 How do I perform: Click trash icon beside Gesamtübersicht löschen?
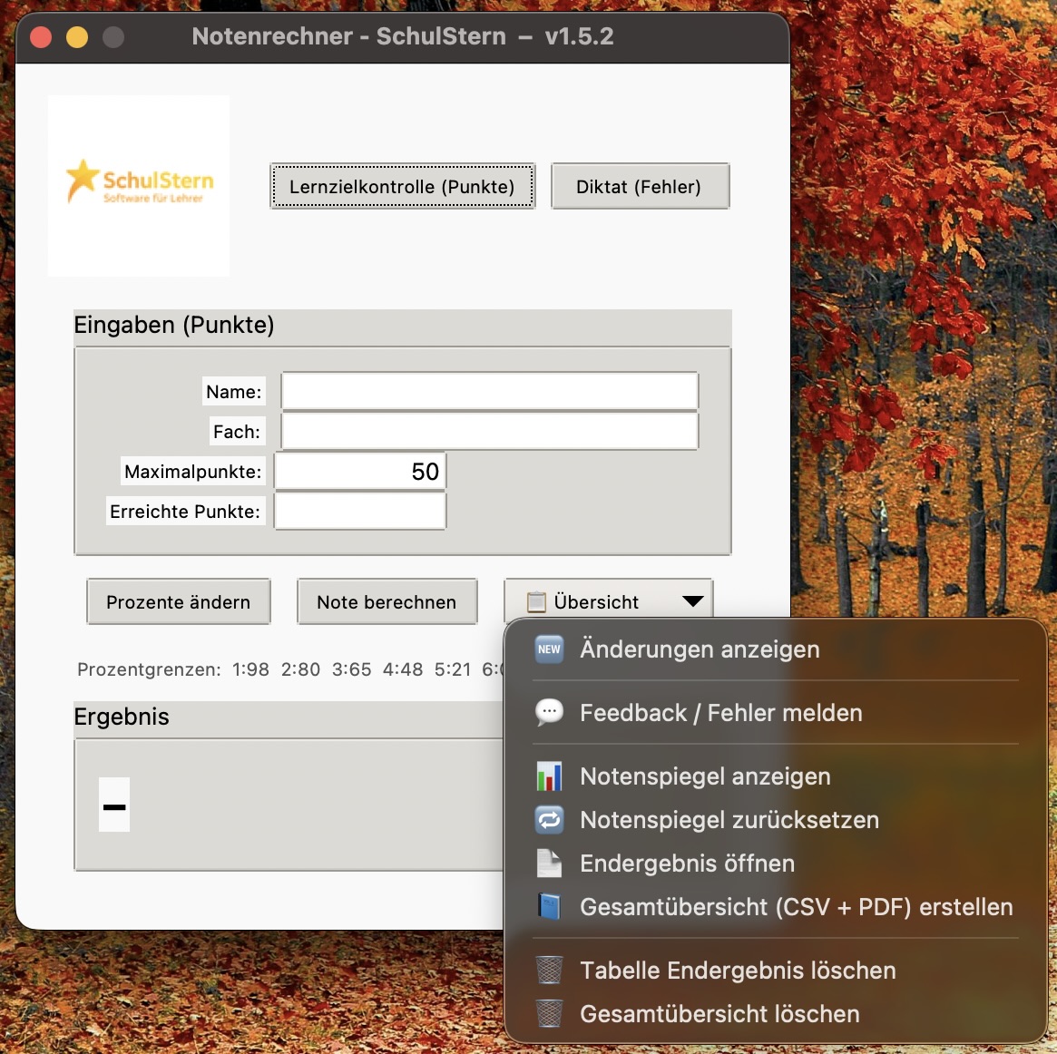(549, 1014)
